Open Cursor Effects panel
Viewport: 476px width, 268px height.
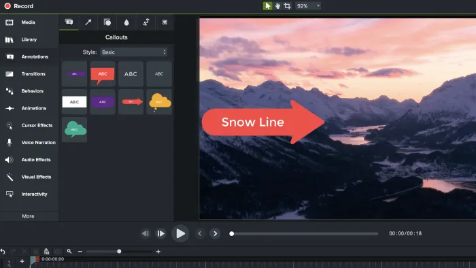click(x=29, y=125)
